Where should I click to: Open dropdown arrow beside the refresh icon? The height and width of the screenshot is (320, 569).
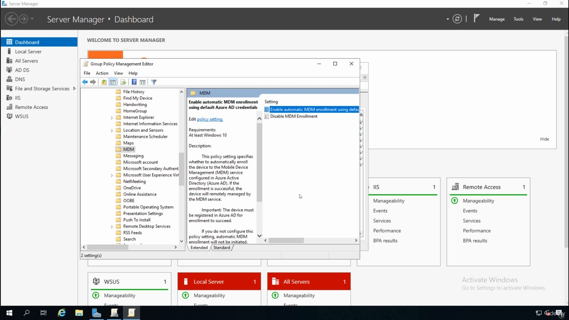[447, 19]
